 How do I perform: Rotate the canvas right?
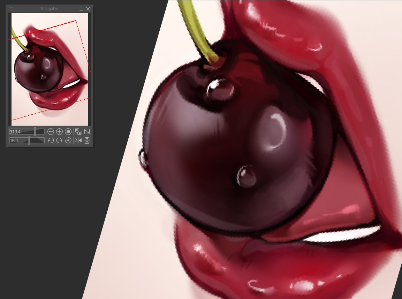click(x=59, y=140)
